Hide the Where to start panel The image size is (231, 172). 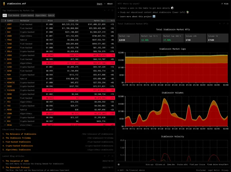pos(225,4)
